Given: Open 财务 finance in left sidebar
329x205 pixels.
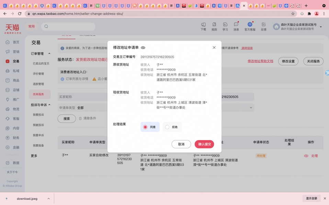Looking at the screenshot, I should coord(12,138).
